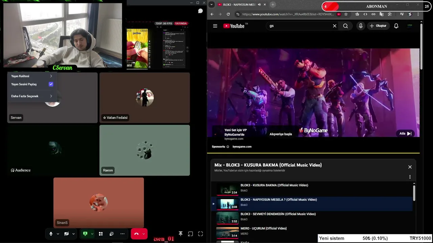Image resolution: width=433 pixels, height=243 pixels.
Task: Open browser tab search dropdown arrow
Action: [x=211, y=4]
